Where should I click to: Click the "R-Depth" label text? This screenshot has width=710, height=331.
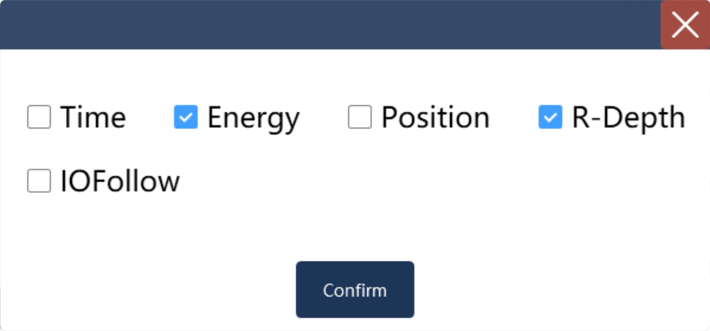628,117
